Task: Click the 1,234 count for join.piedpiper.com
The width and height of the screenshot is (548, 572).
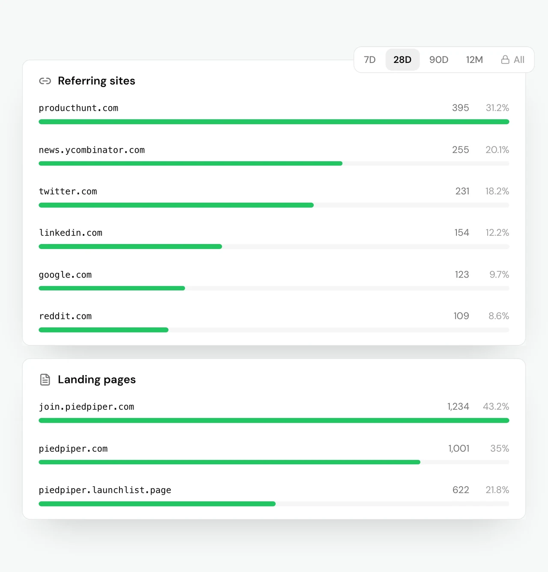Action: tap(458, 406)
